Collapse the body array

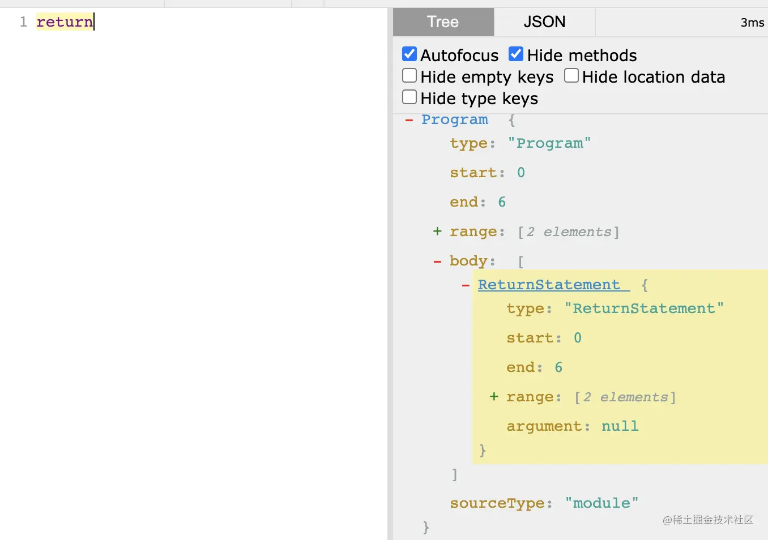[437, 262]
